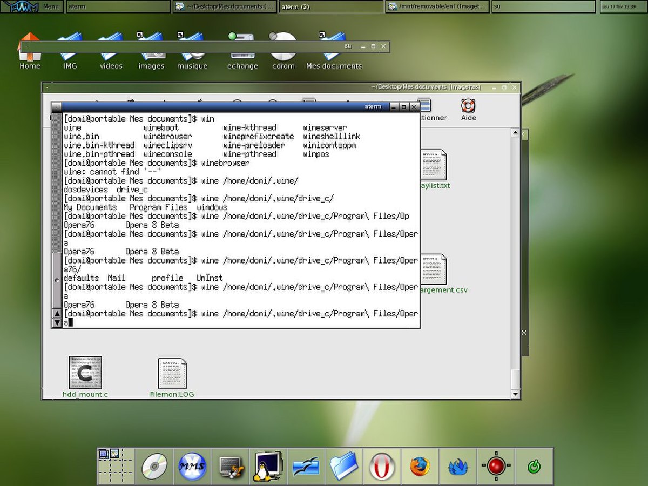Open the CD disc dock icon

[154, 466]
